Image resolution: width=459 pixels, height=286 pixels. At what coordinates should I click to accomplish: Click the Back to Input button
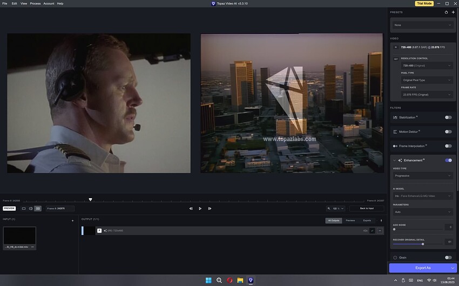tap(367, 208)
